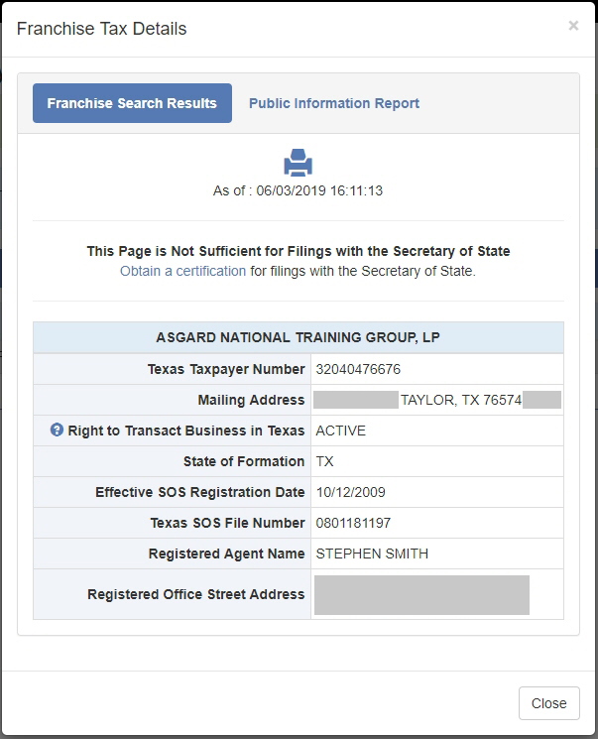Select the registration date 10/12/2009
598x739 pixels.
pos(351,492)
